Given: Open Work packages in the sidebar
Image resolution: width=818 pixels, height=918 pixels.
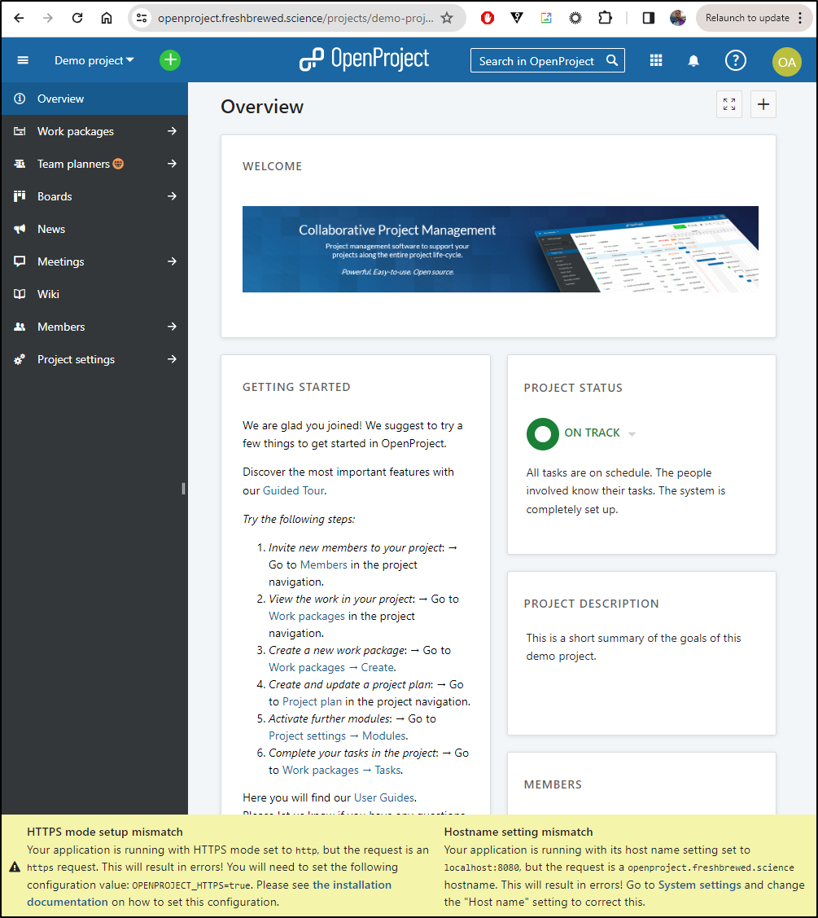Looking at the screenshot, I should [76, 131].
